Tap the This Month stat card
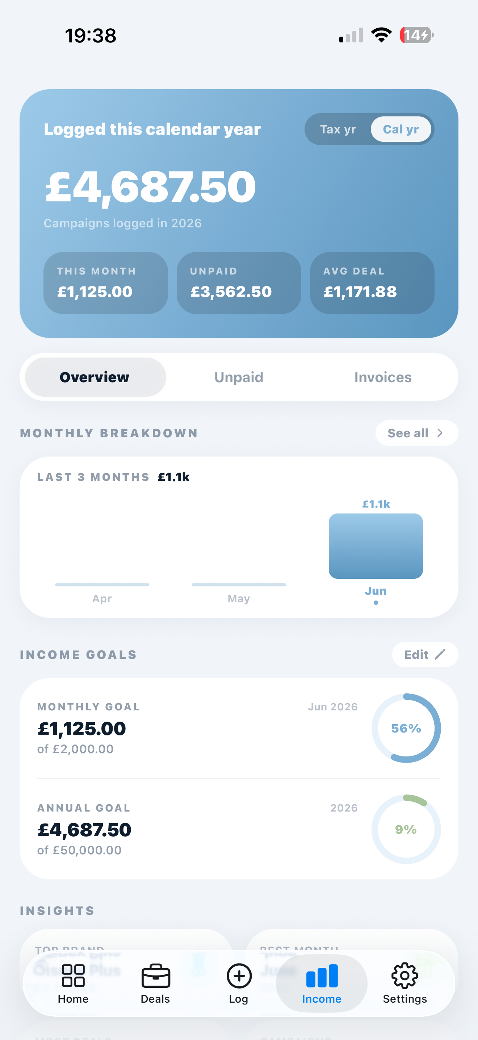The image size is (478, 1040). tap(106, 282)
